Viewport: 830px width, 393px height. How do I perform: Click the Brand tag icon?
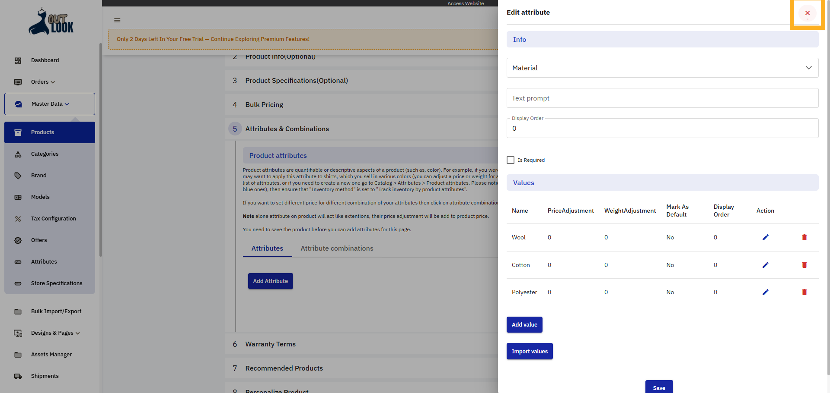18,176
